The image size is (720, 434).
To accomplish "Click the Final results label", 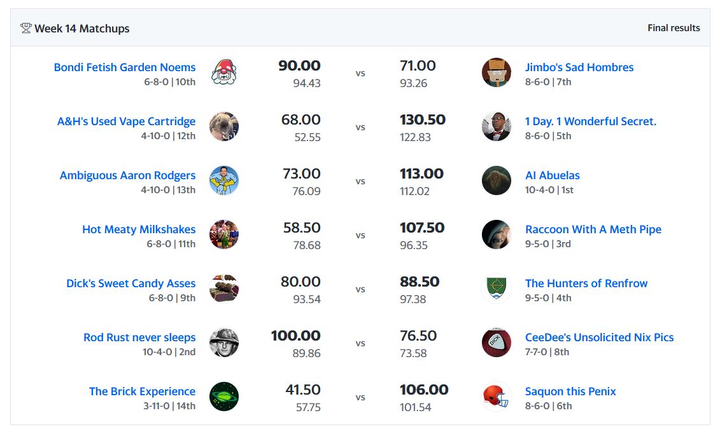I will (674, 28).
